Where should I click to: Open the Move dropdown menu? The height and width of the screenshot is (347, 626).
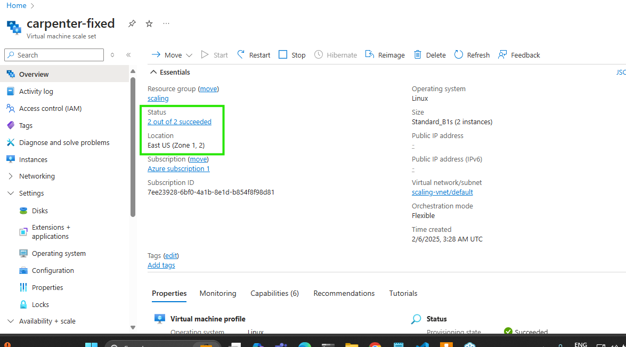174,55
